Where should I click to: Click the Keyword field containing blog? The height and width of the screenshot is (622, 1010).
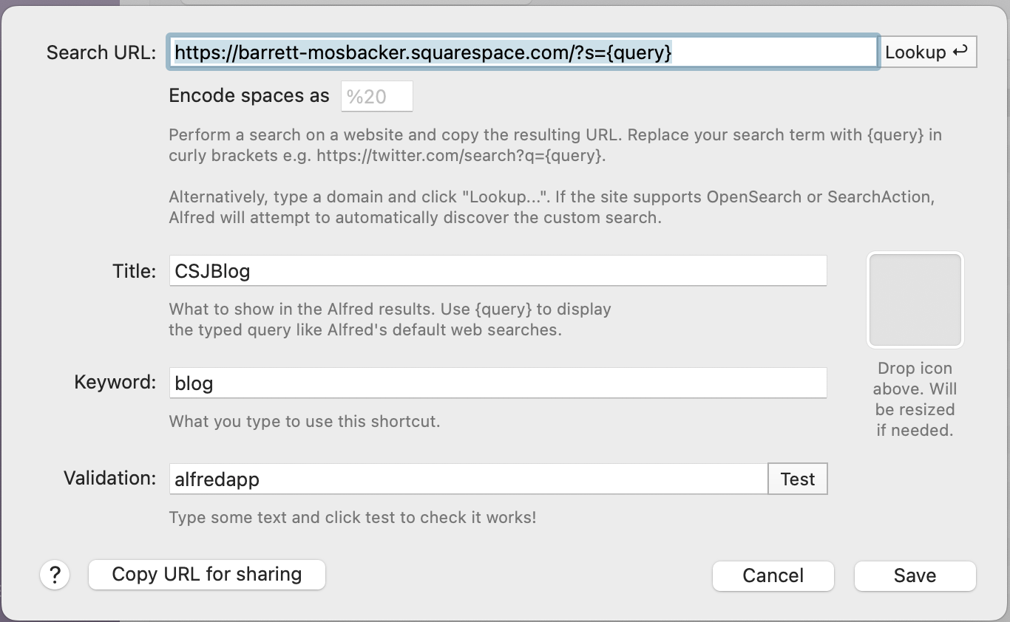[498, 383]
